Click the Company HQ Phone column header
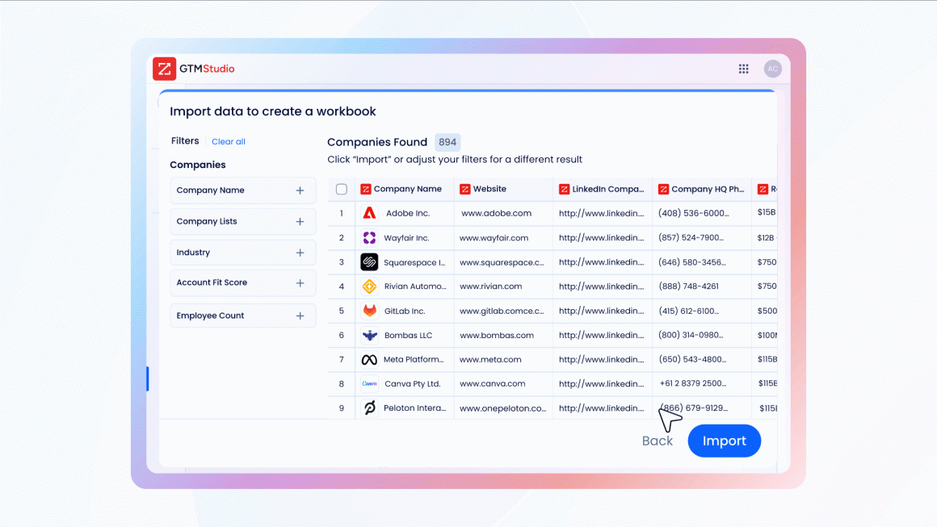 (x=707, y=190)
